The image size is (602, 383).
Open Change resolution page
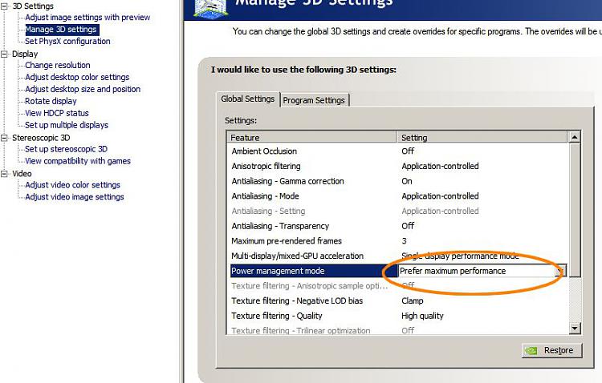(x=58, y=65)
